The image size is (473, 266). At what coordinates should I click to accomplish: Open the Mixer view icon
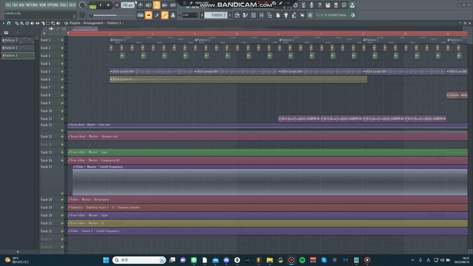[262, 15]
